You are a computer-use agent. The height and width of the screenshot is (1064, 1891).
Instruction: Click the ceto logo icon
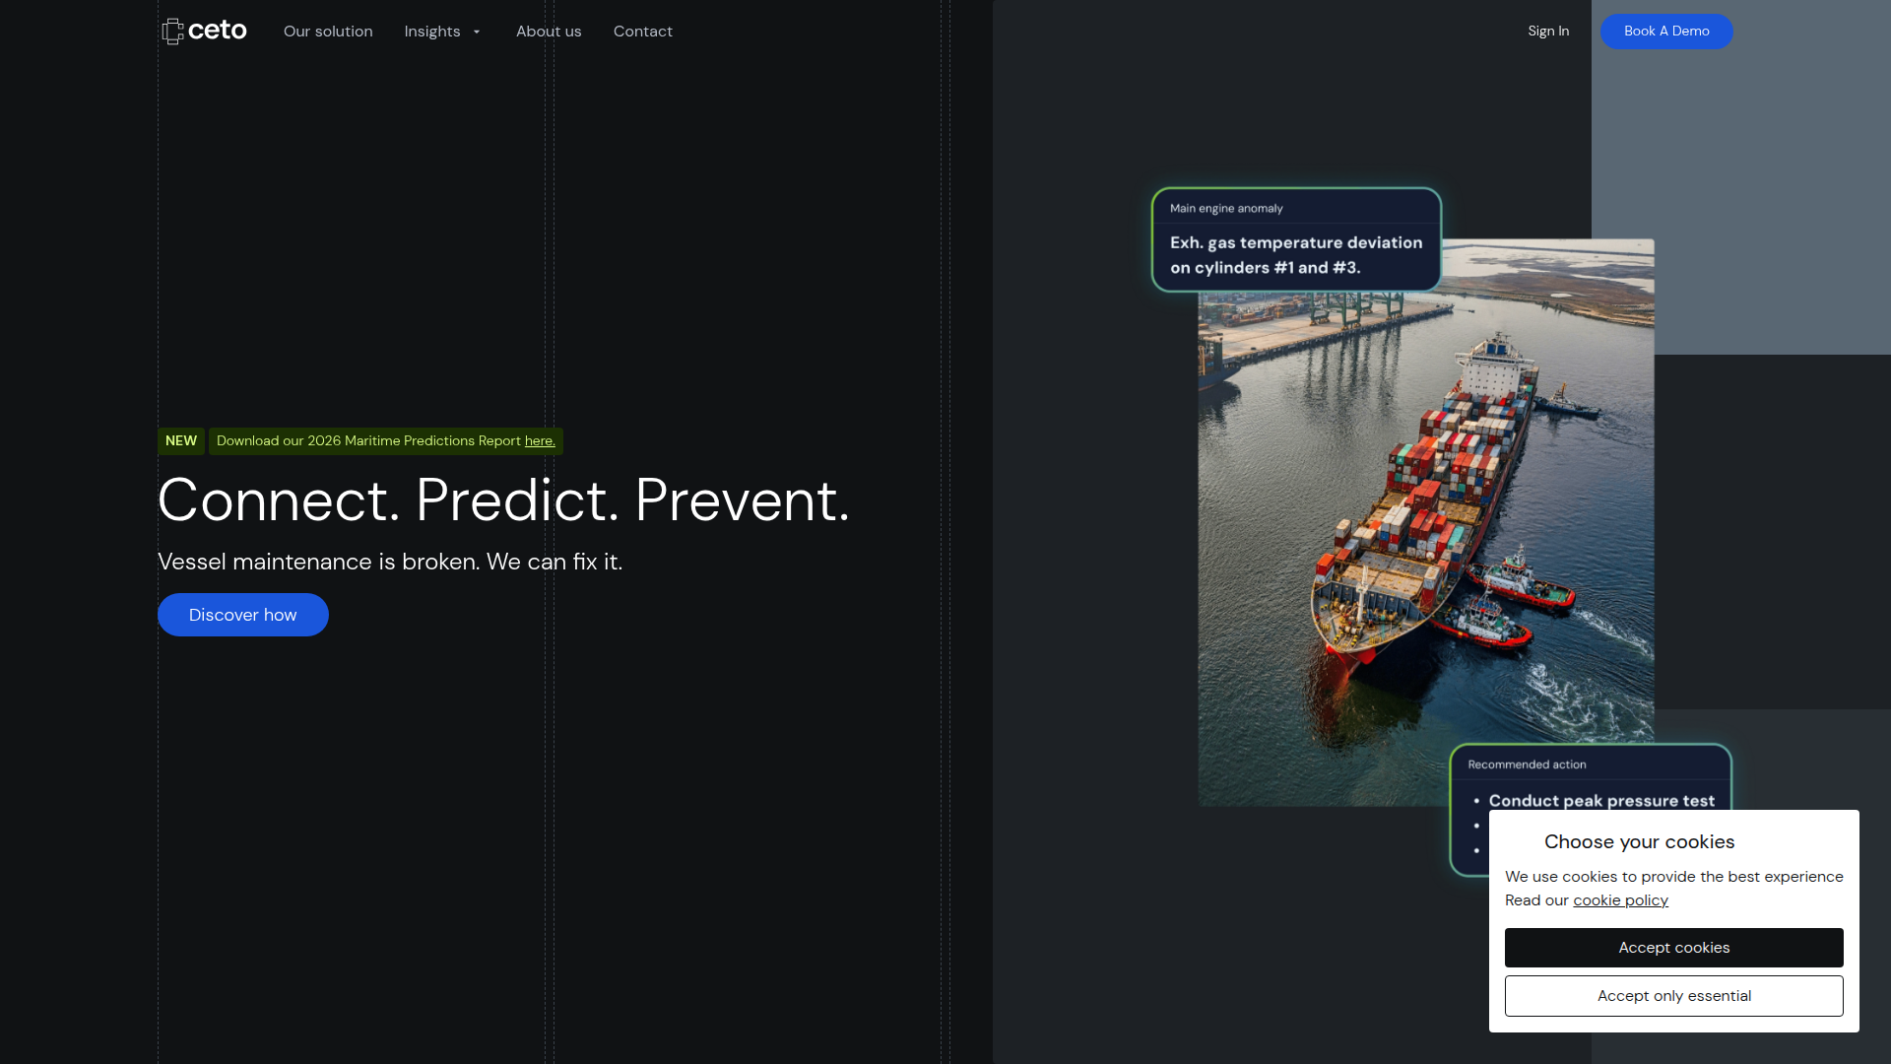tap(205, 31)
